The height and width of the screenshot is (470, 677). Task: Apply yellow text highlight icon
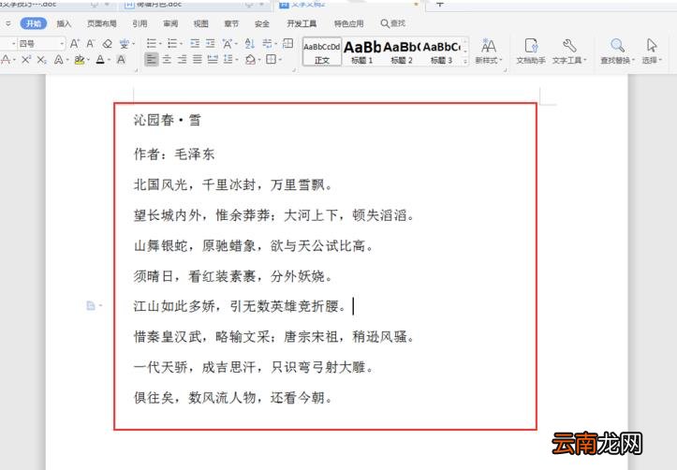click(x=79, y=60)
